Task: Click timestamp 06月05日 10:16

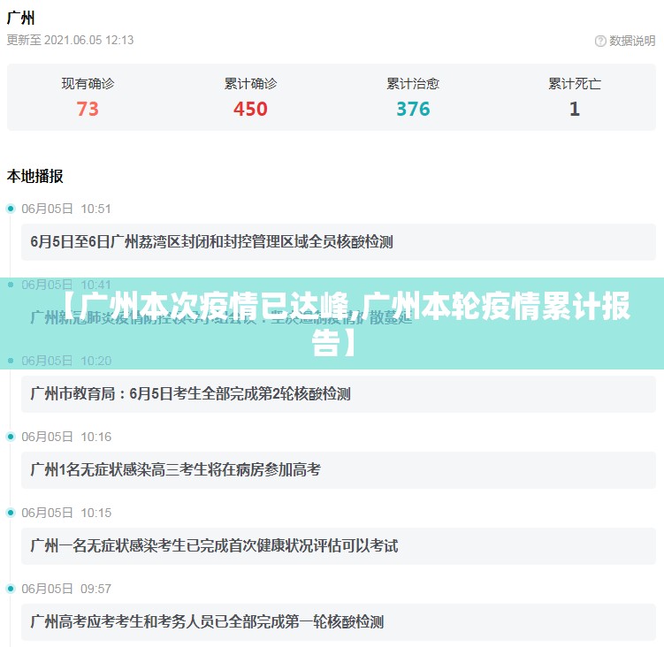Action: pyautogui.click(x=66, y=437)
